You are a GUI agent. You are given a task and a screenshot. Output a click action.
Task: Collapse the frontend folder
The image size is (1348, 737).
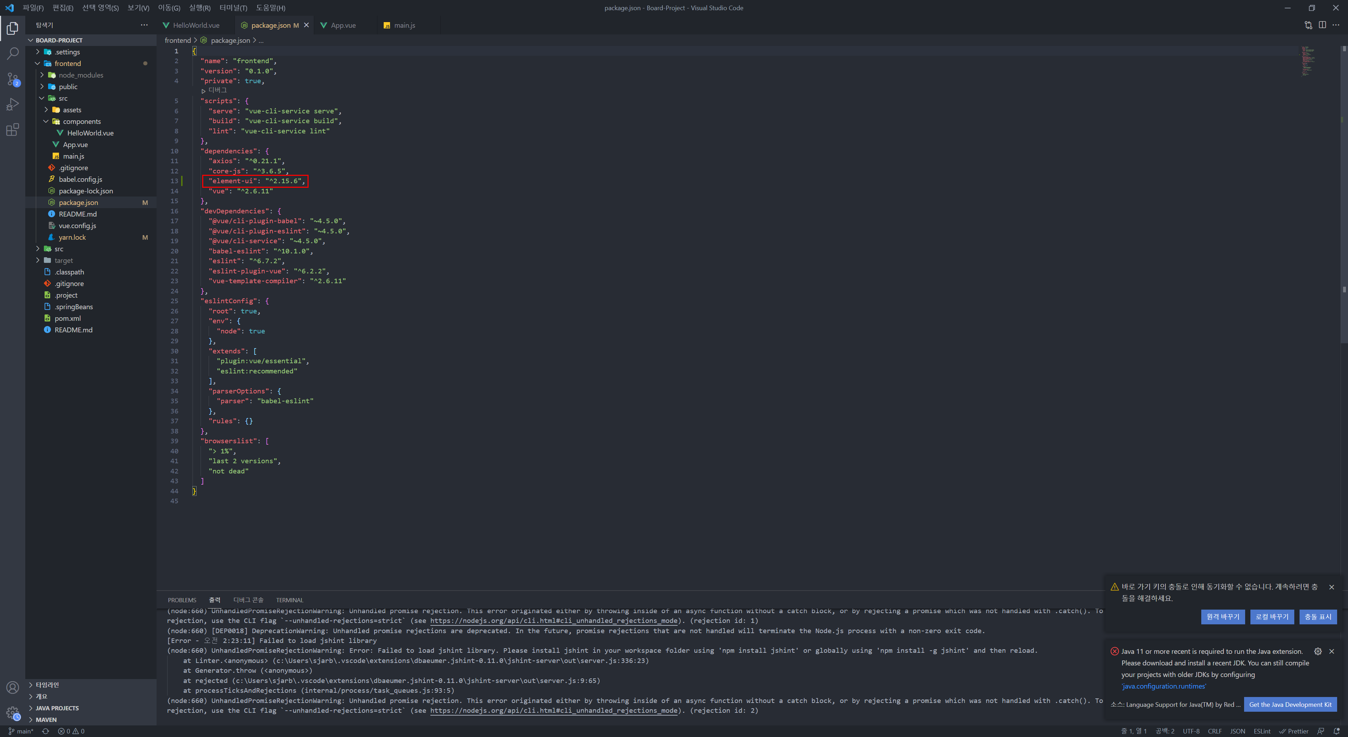coord(38,63)
